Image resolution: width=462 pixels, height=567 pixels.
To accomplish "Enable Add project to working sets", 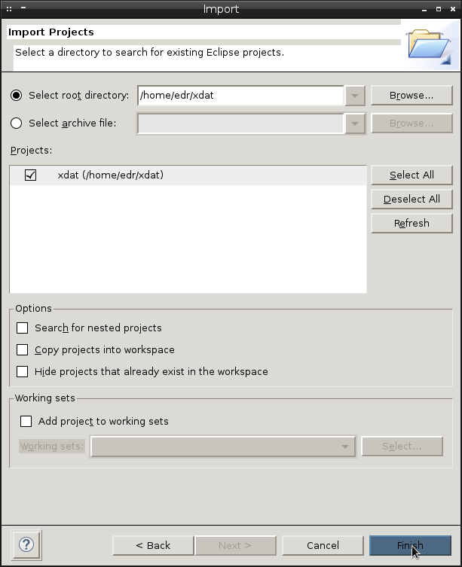I will [x=26, y=421].
